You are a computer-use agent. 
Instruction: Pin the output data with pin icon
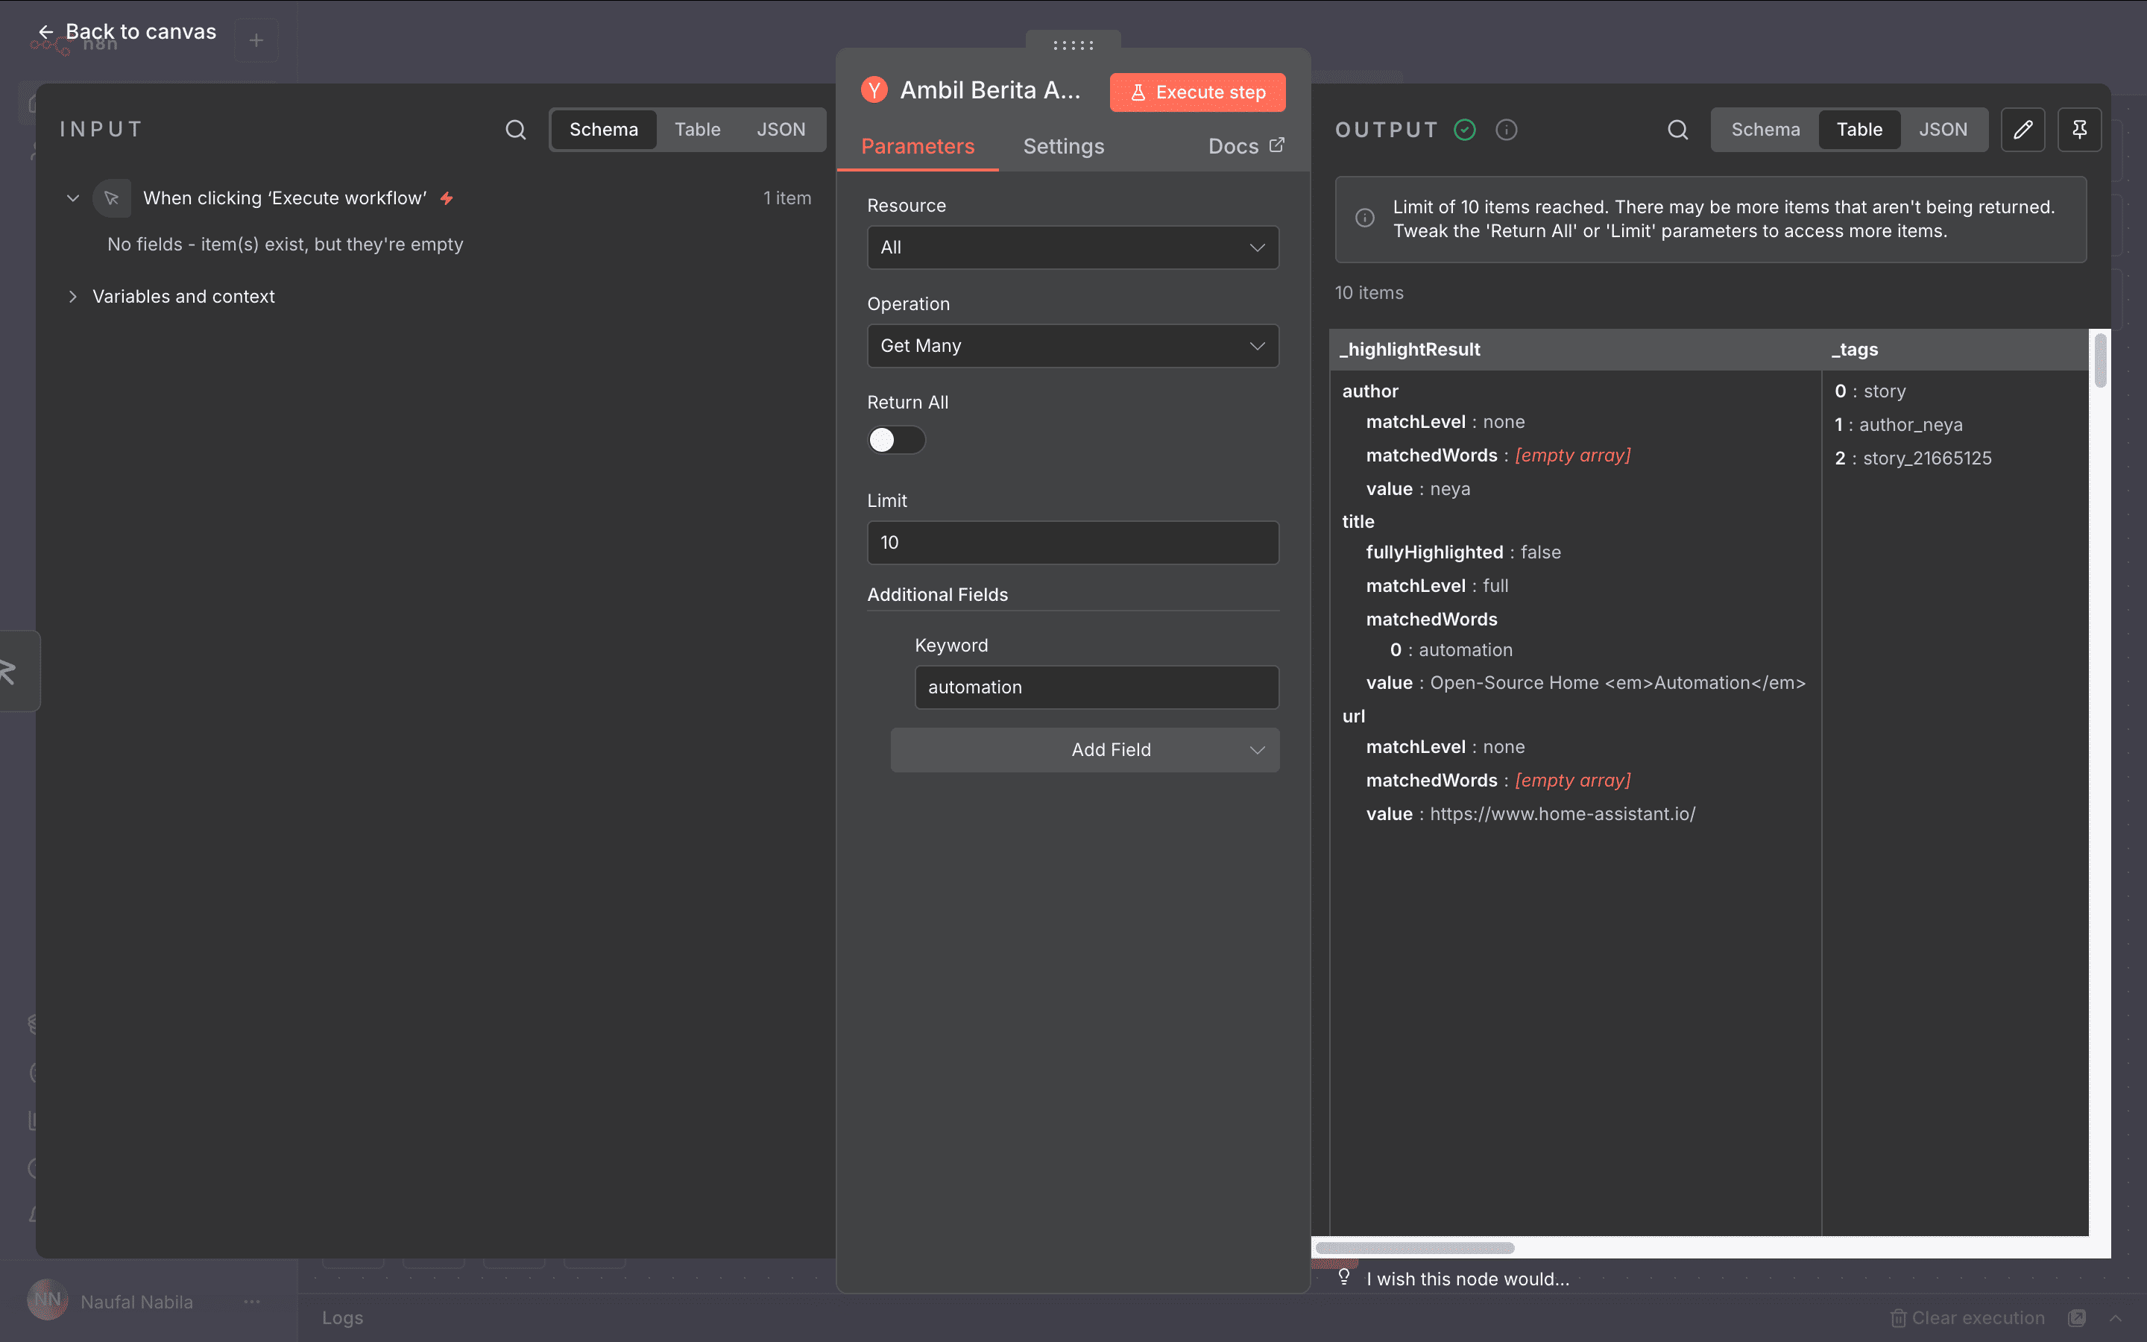click(x=2080, y=130)
